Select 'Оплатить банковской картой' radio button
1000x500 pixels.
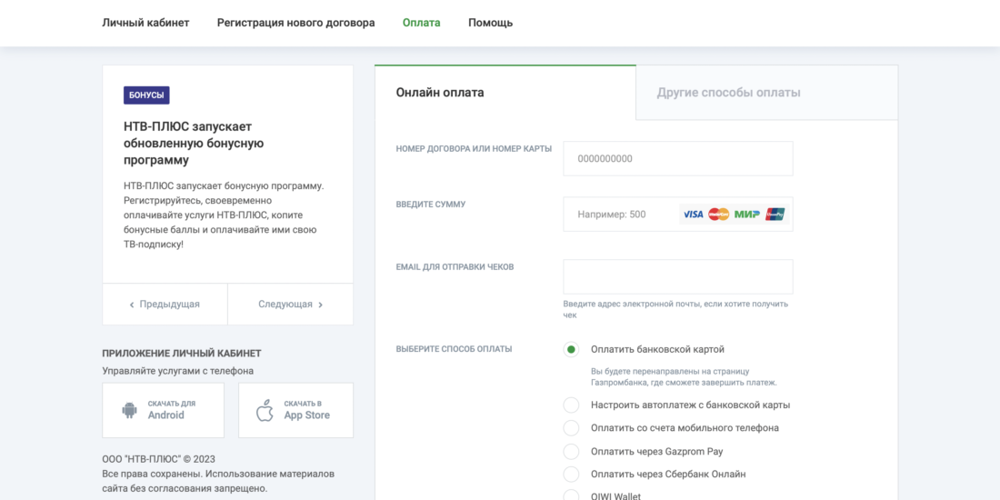coord(571,349)
